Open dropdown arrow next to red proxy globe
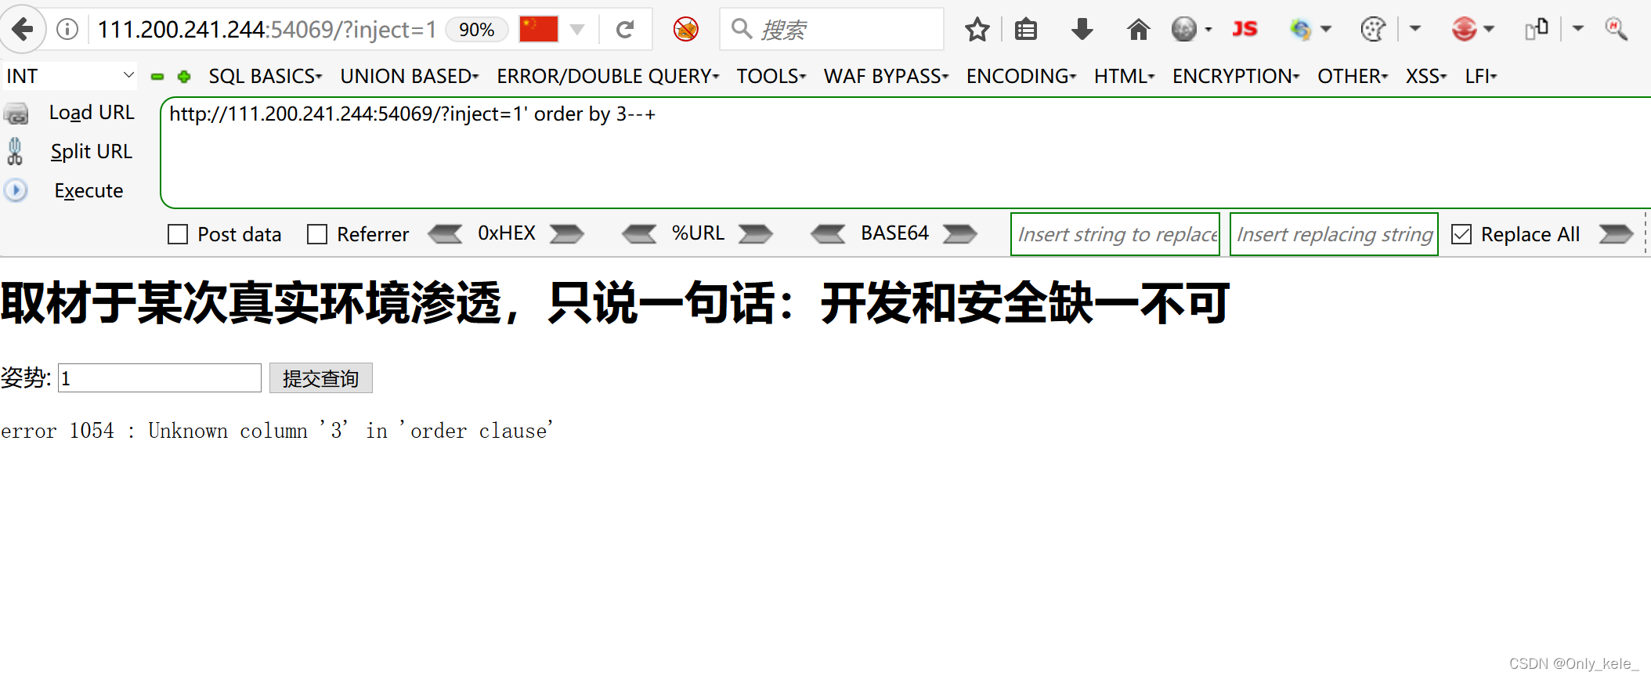Viewport: 1651px width, 679px height. 1489,30
